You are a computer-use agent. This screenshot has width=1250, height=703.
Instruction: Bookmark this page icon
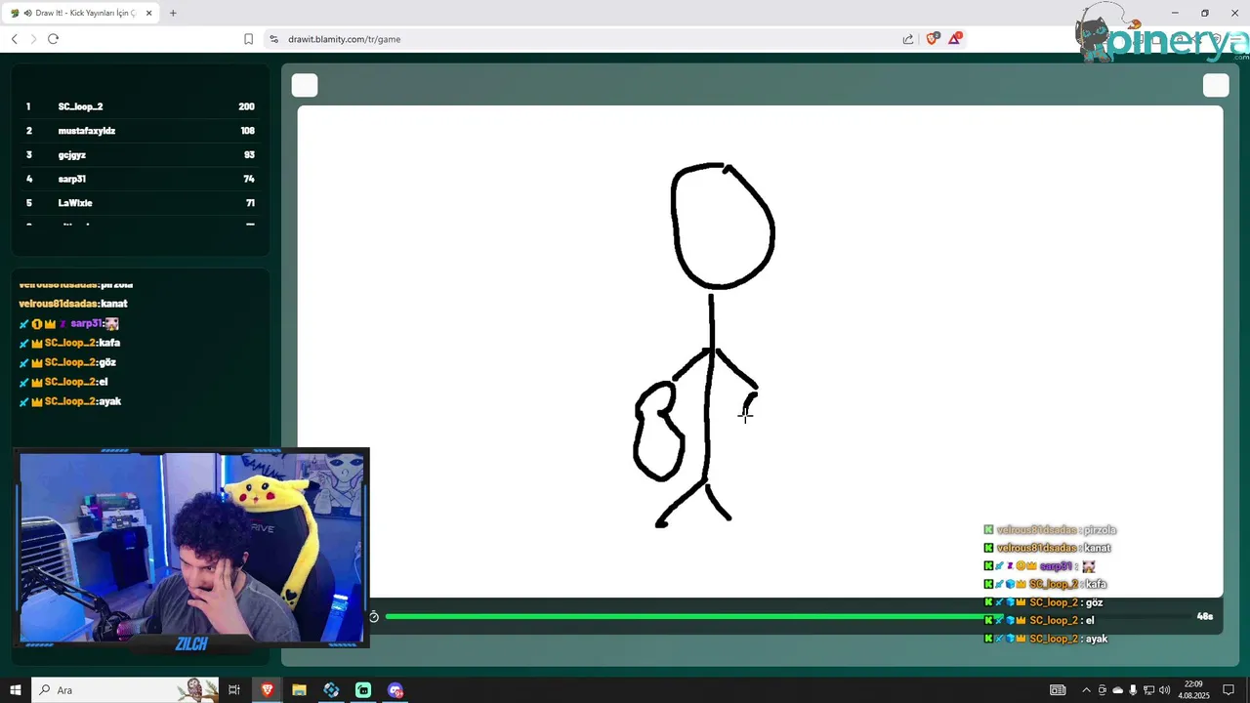(248, 39)
